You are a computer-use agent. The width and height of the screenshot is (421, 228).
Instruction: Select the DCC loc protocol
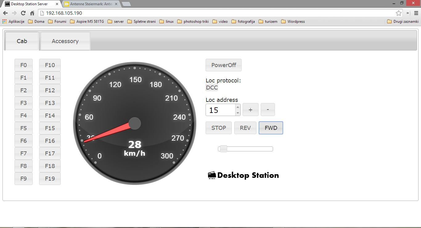[212, 88]
